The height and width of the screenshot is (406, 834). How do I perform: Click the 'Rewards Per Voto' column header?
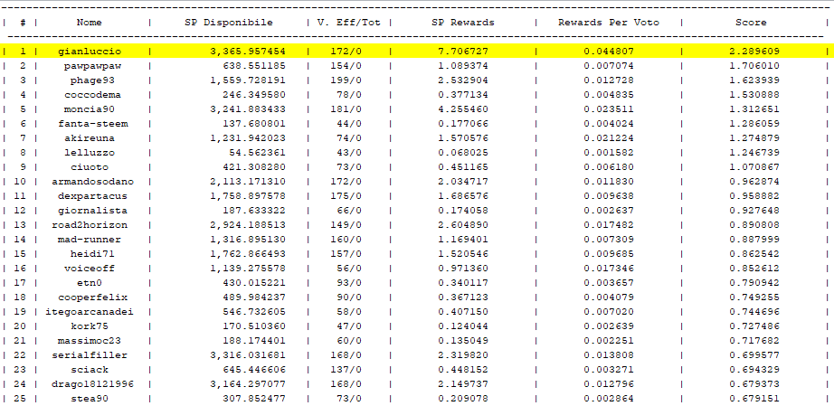609,23
